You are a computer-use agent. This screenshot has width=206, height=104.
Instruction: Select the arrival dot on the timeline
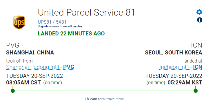(196, 91)
